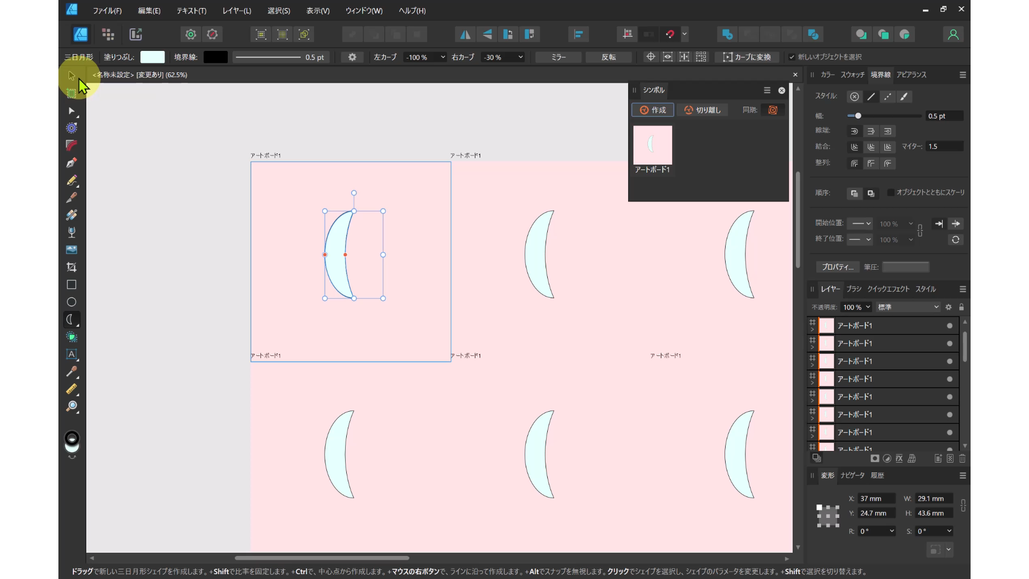The height and width of the screenshot is (579, 1029).
Task: Activate the Ellipse tool
Action: [x=71, y=302]
